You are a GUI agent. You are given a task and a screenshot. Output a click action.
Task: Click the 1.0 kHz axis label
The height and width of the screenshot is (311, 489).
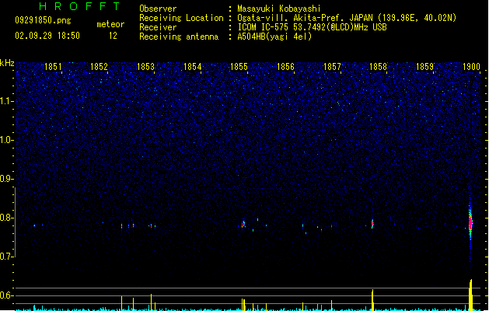[x=7, y=140]
